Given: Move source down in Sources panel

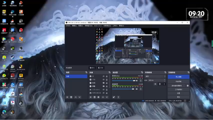Looking at the screenshot, I should point(107,97).
